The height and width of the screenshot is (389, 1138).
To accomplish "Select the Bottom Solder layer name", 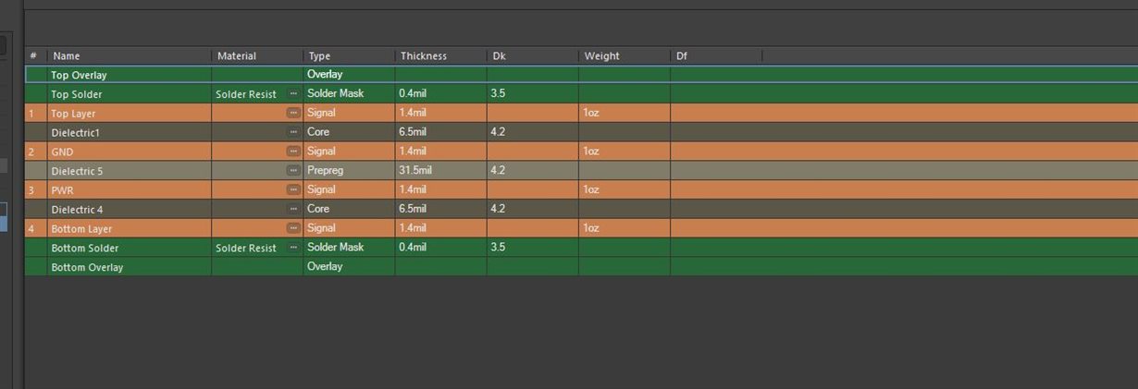I will point(84,248).
